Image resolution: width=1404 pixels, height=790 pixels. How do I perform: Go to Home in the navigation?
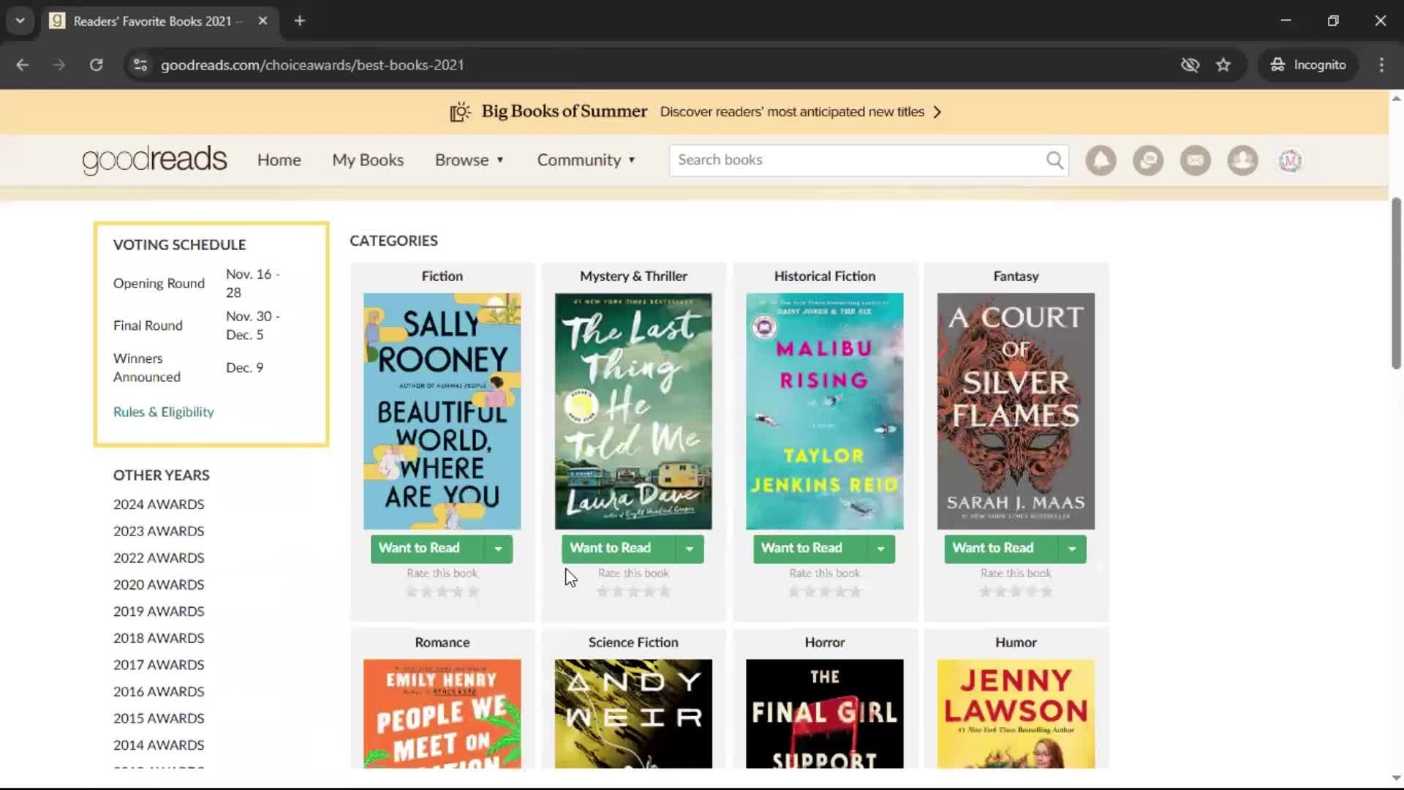coord(279,160)
